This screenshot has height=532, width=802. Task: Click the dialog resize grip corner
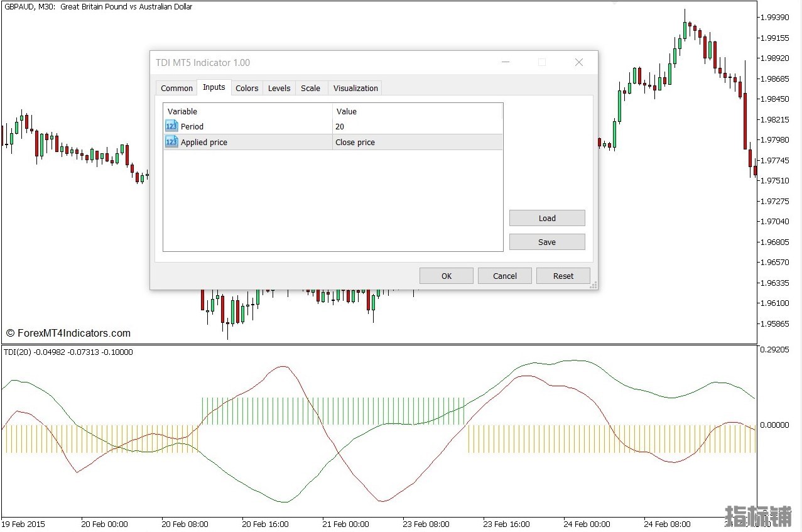593,285
